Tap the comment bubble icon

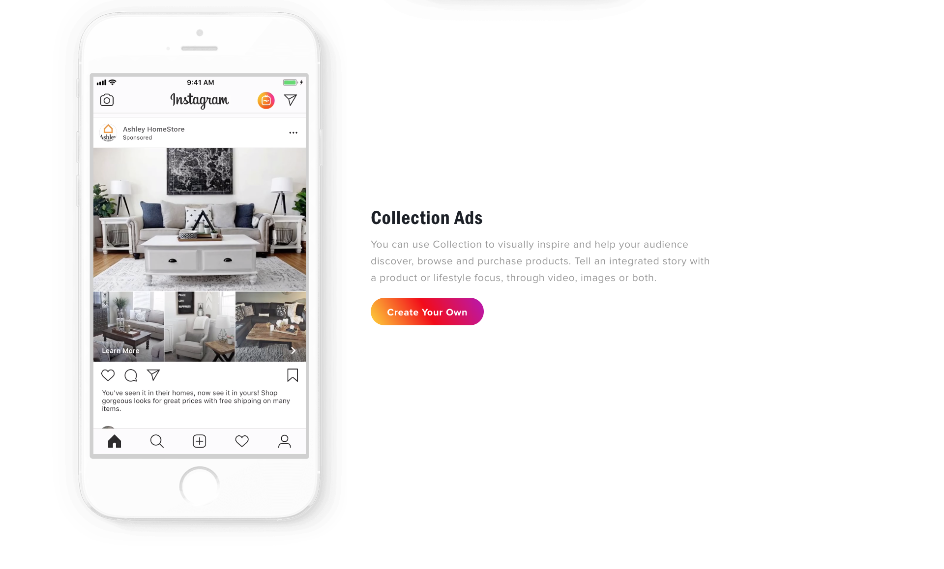coord(131,375)
